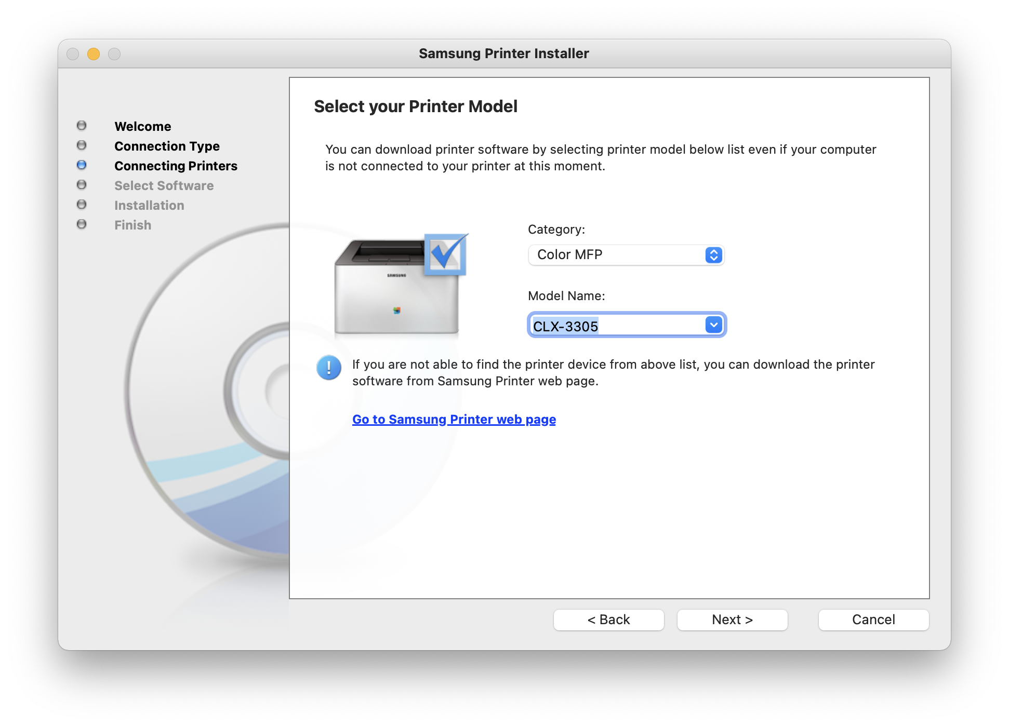Select the Installation step label

(149, 205)
